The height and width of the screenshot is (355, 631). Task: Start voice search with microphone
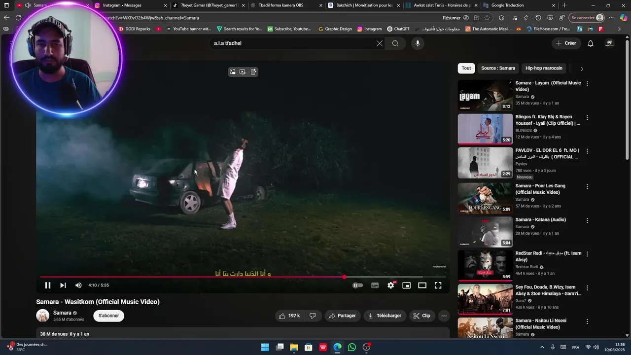coord(418,43)
